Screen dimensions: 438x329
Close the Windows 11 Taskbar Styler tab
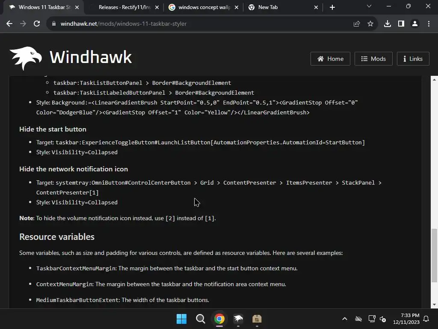tap(77, 7)
